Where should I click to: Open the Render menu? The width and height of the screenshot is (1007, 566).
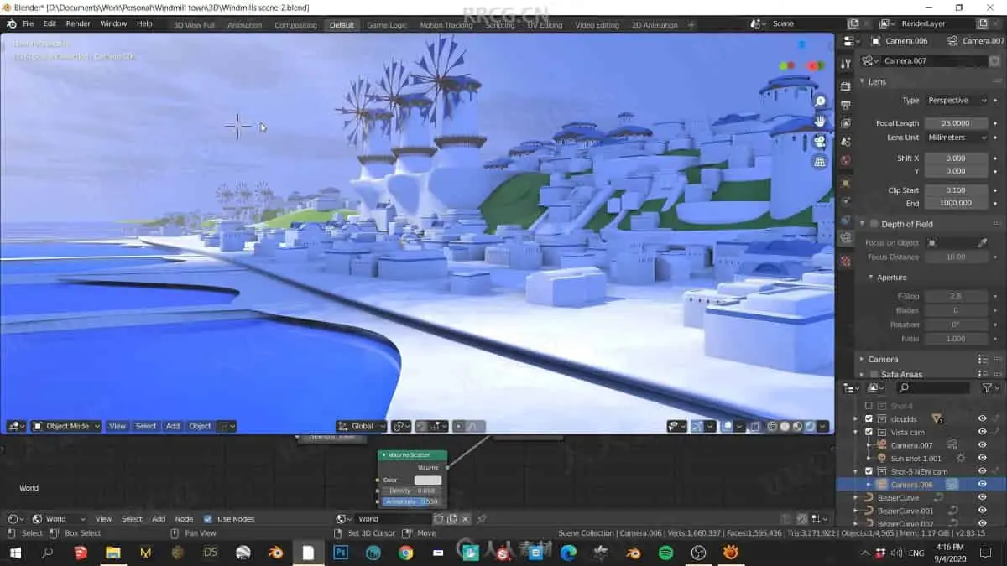pos(78,23)
